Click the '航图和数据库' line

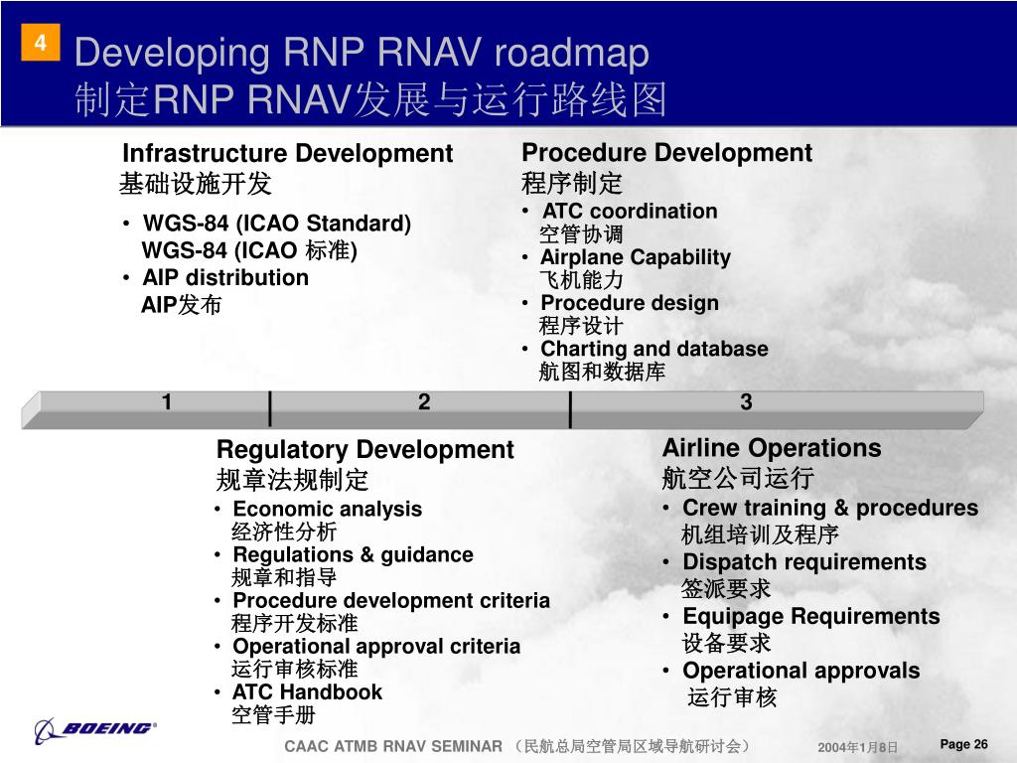tap(602, 372)
